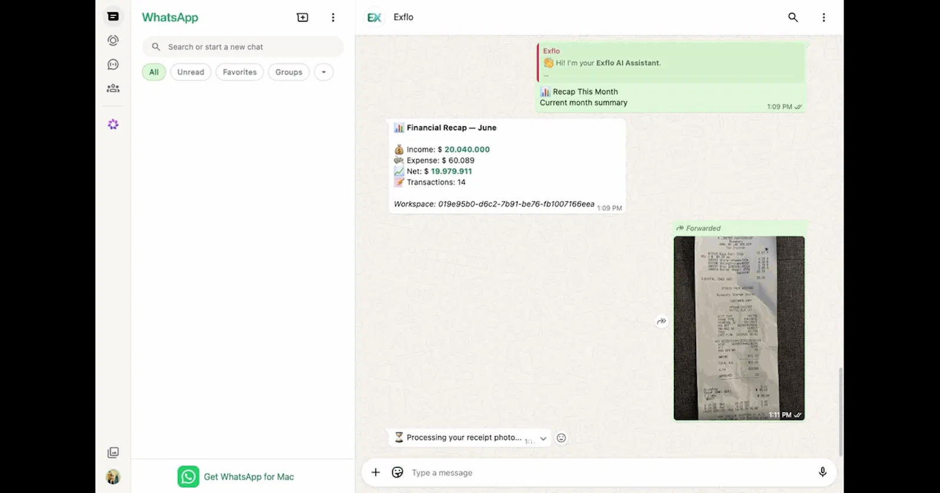
Task: Open the WhatsApp main menu dots
Action: (333, 18)
